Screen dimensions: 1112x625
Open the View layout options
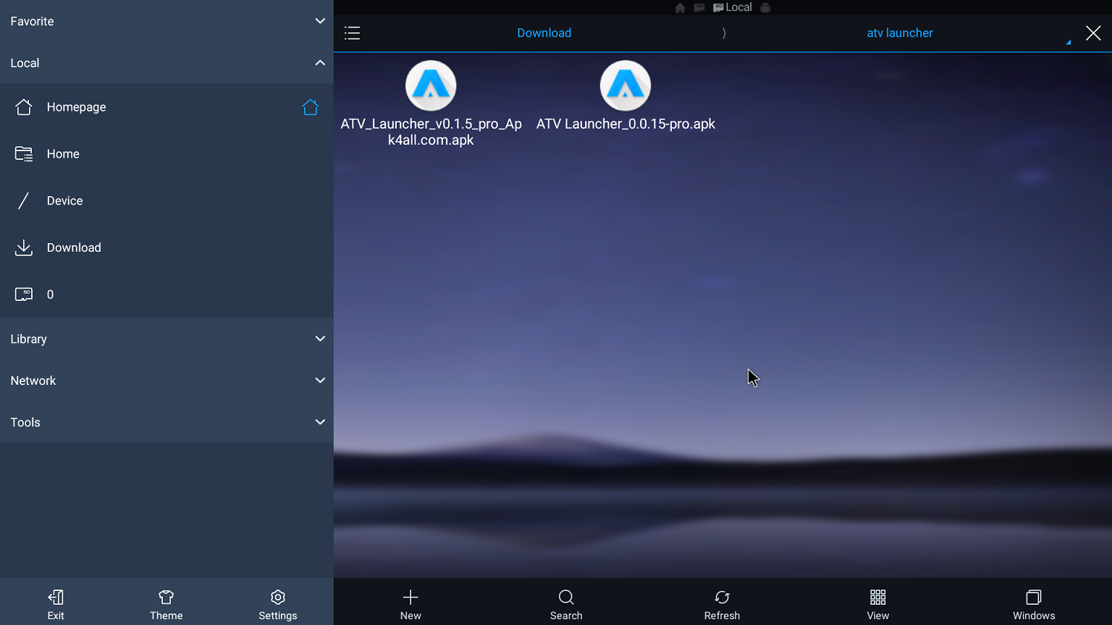(877, 604)
